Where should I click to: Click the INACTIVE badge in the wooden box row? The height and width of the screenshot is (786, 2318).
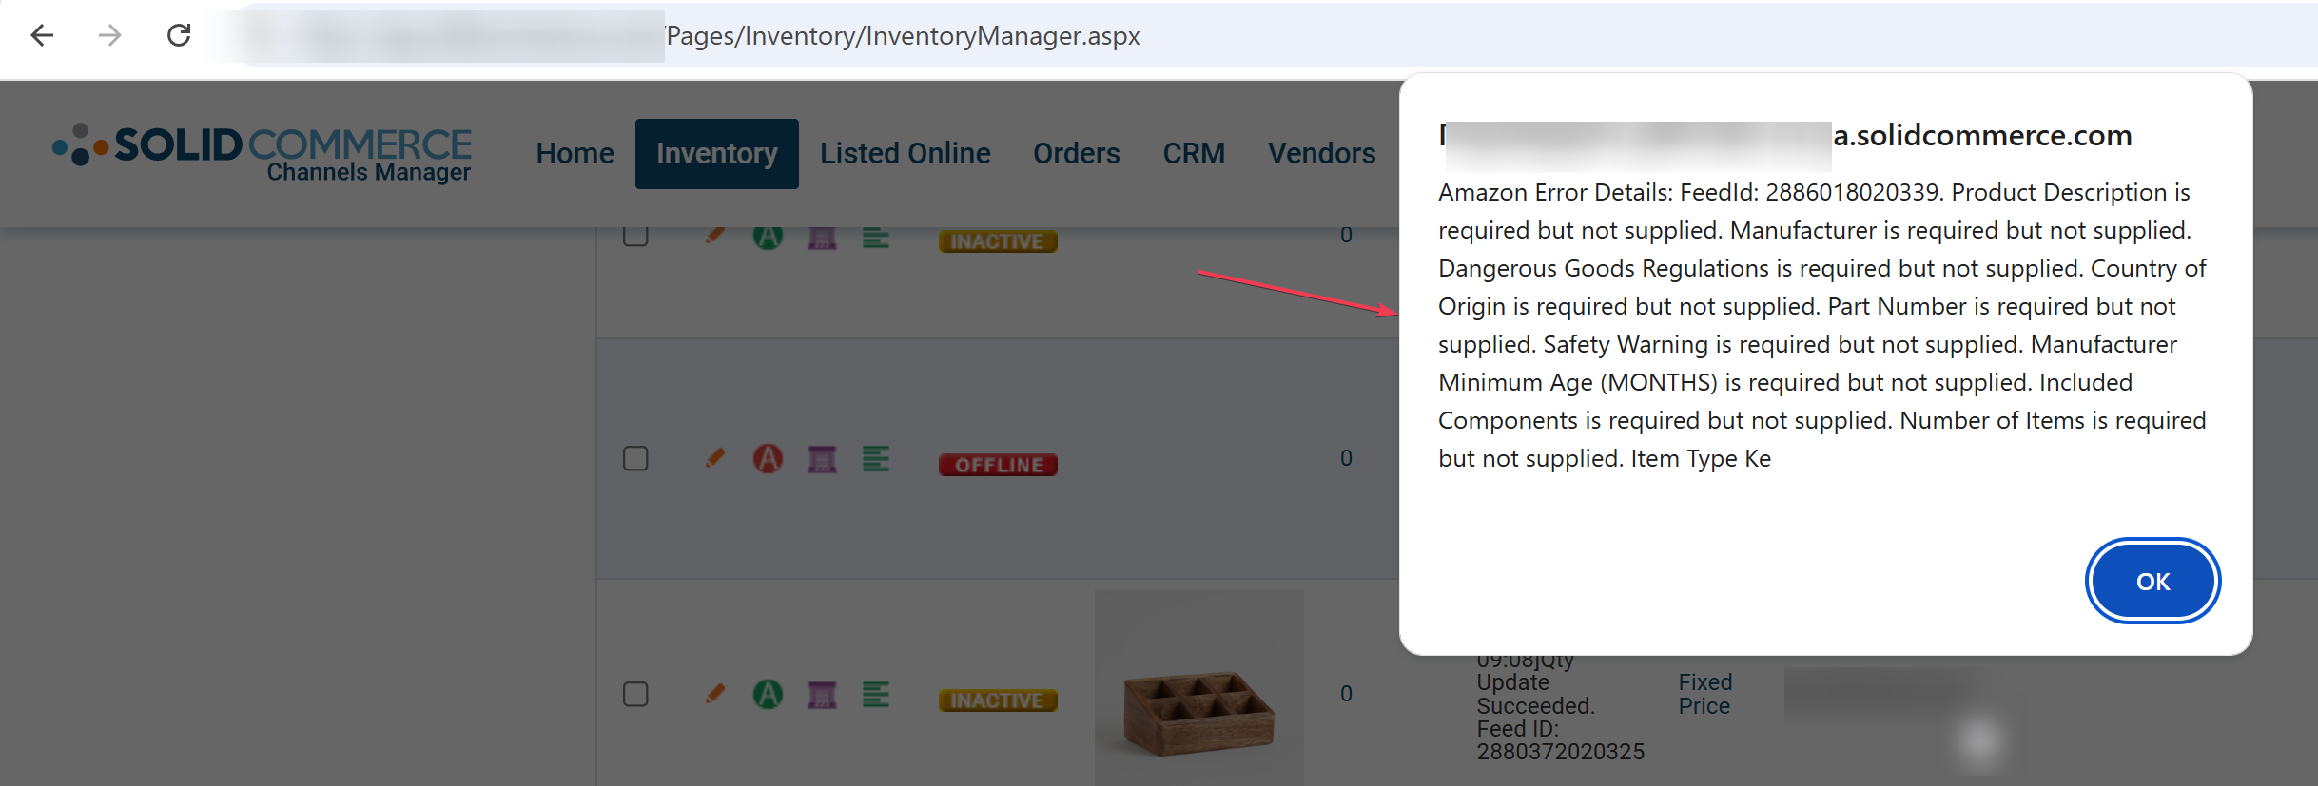tap(998, 700)
